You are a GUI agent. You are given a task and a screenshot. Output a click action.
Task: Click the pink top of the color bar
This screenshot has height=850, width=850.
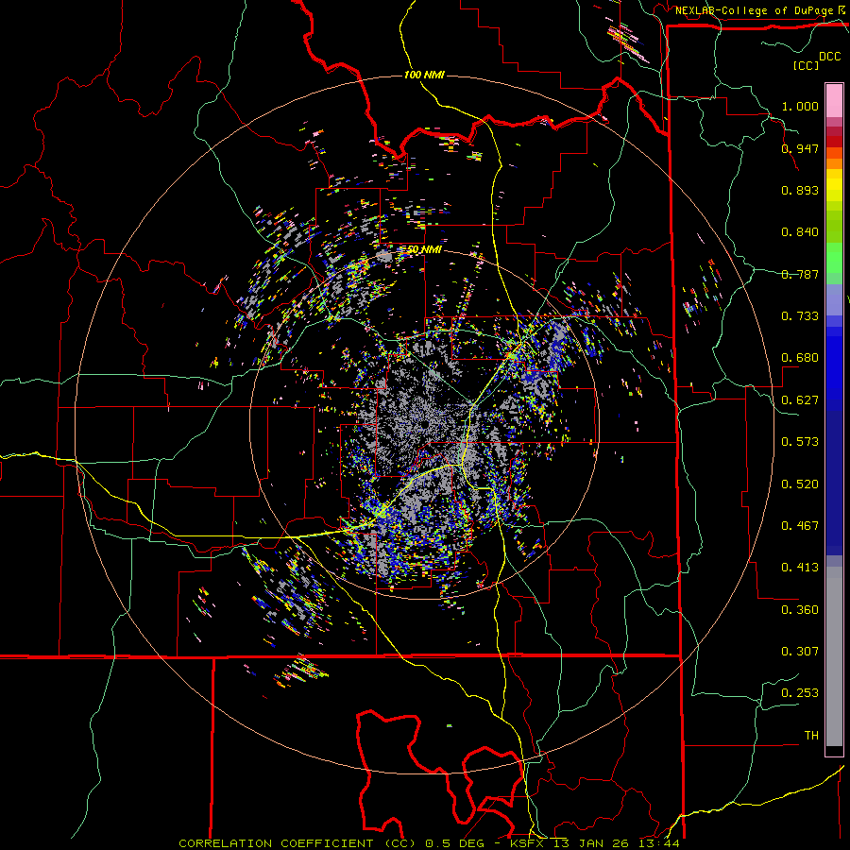(834, 100)
